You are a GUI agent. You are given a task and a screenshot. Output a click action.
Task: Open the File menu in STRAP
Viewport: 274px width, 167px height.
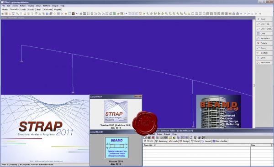pyautogui.click(x=3, y=6)
